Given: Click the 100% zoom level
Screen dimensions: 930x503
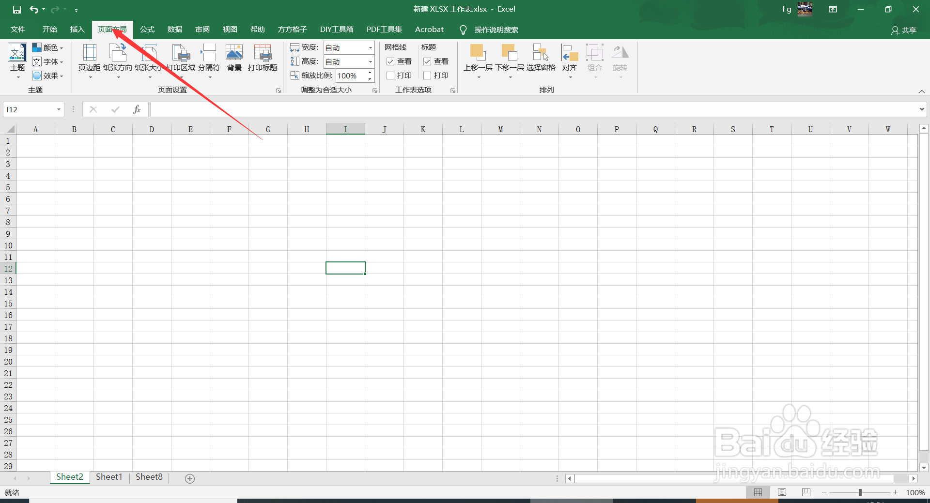Looking at the screenshot, I should tap(915, 493).
